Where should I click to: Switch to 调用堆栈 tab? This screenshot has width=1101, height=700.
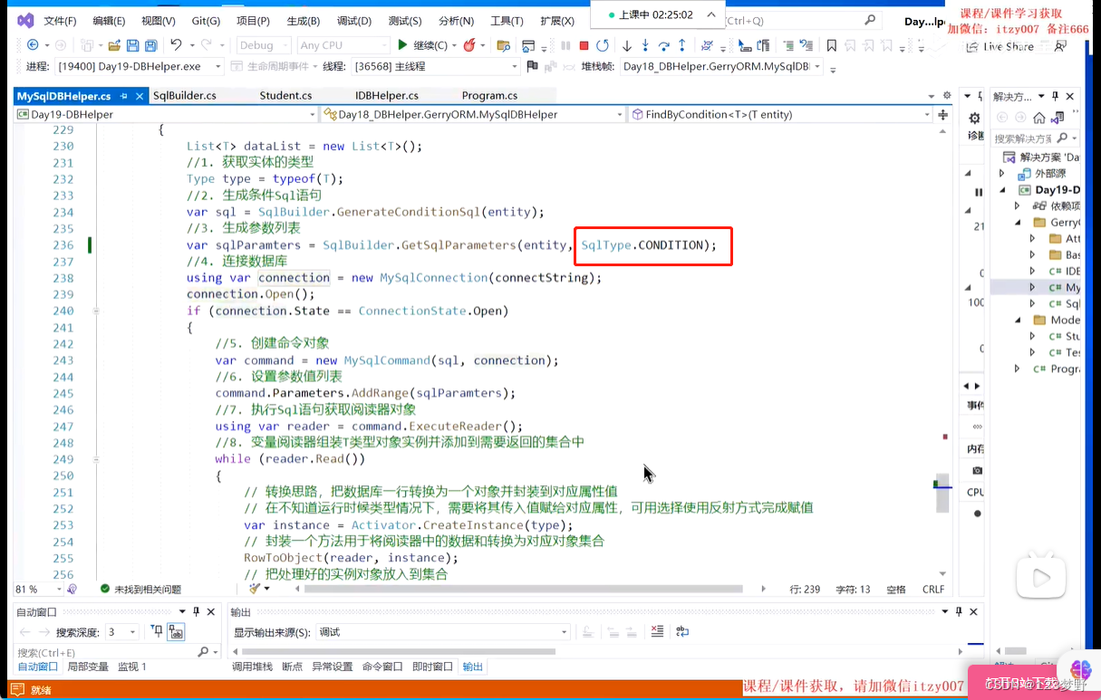(252, 666)
